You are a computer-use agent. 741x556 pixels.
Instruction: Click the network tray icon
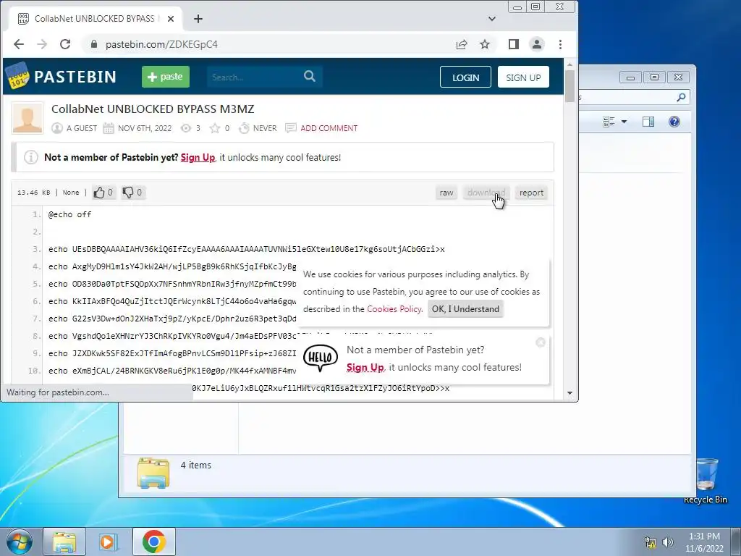651,542
